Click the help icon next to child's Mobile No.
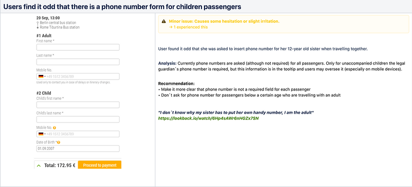 pos(54,128)
